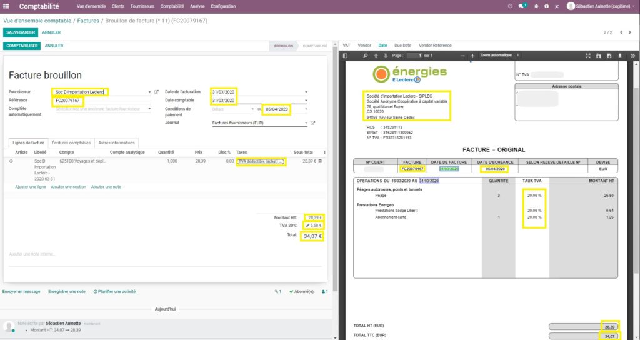Open the activities clock icon in top bar

[x=510, y=6]
